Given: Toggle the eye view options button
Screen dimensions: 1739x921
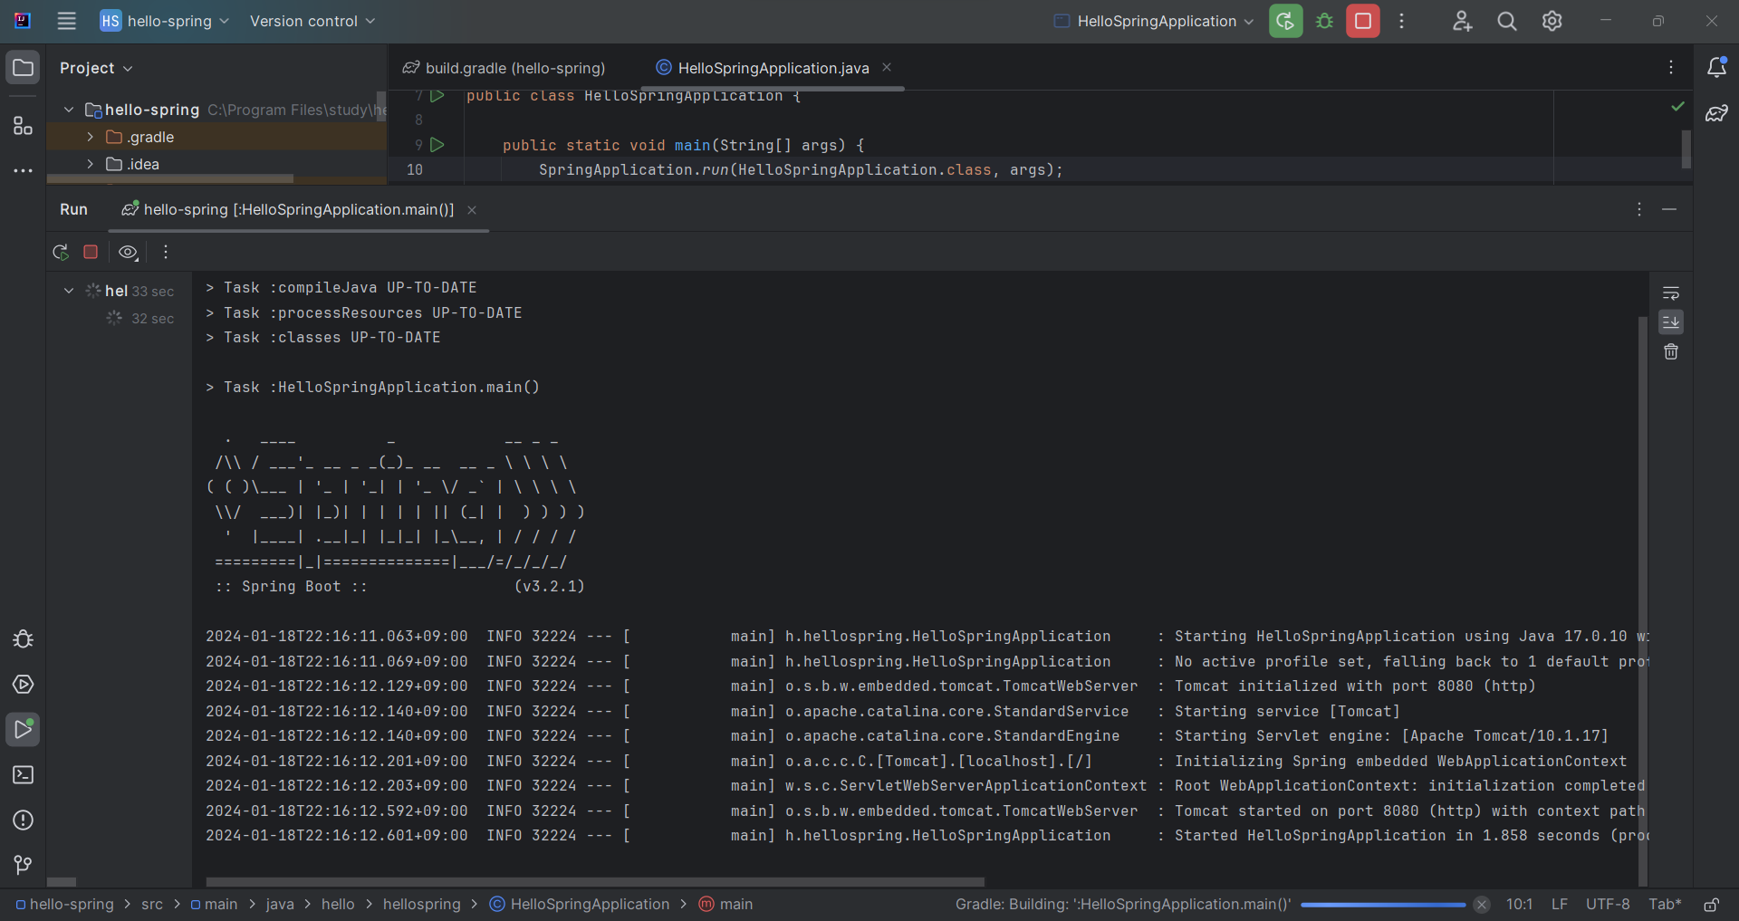Looking at the screenshot, I should click(x=129, y=252).
